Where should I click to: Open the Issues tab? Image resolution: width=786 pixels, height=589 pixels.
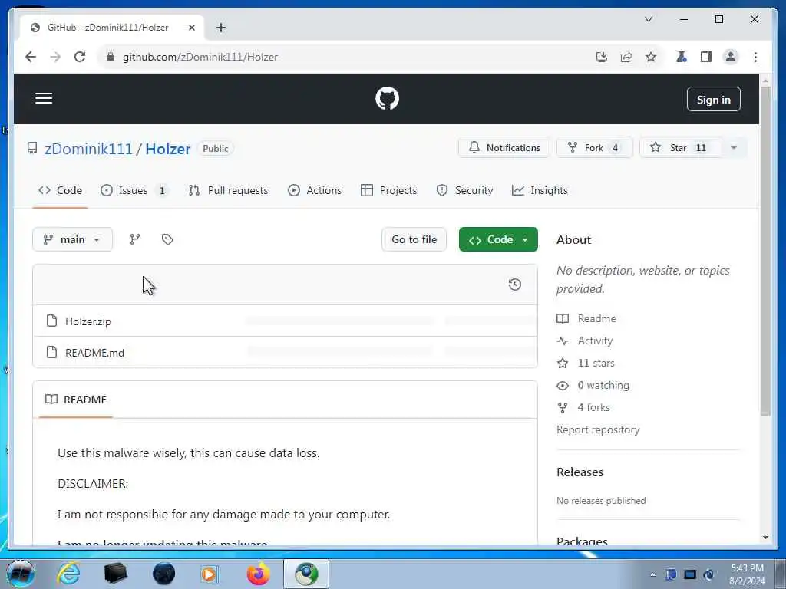point(134,190)
